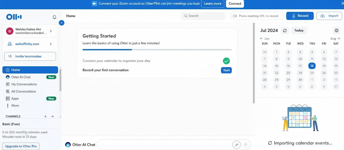Click the Importing calendar events status
Image resolution: width=344 pixels, height=150 pixels.
point(300,143)
